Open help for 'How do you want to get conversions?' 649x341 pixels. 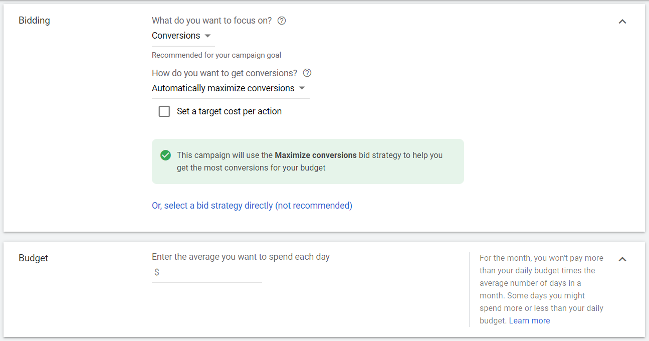pyautogui.click(x=307, y=73)
